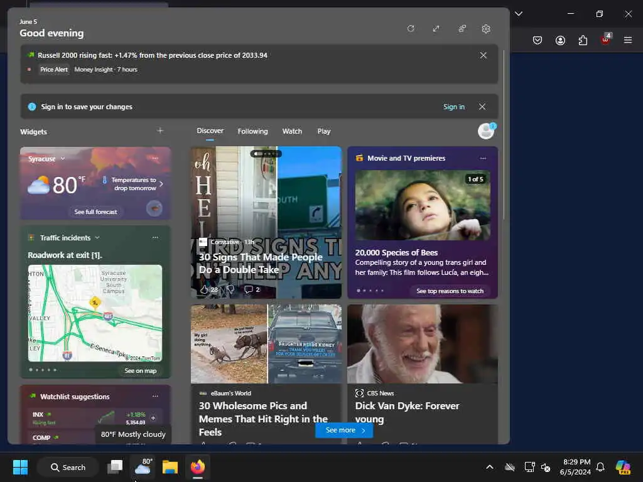Switch to Firefox on the taskbar
Image resolution: width=643 pixels, height=482 pixels.
198,467
